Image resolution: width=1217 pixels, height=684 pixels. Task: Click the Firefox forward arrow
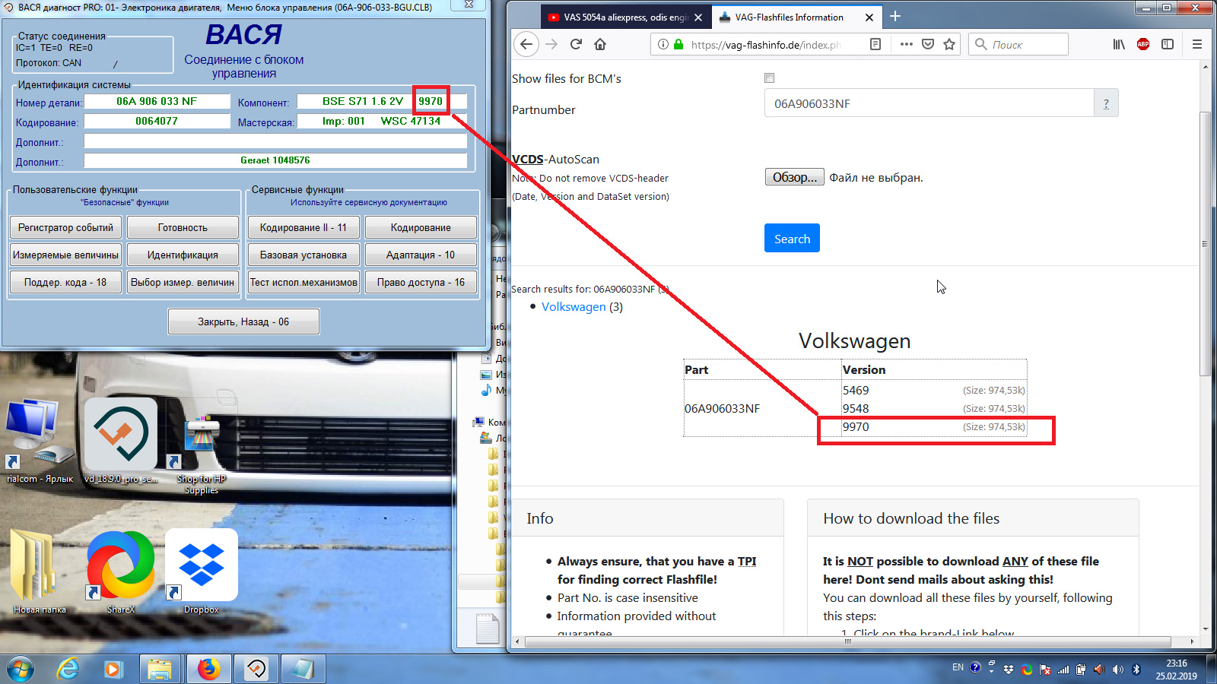551,44
